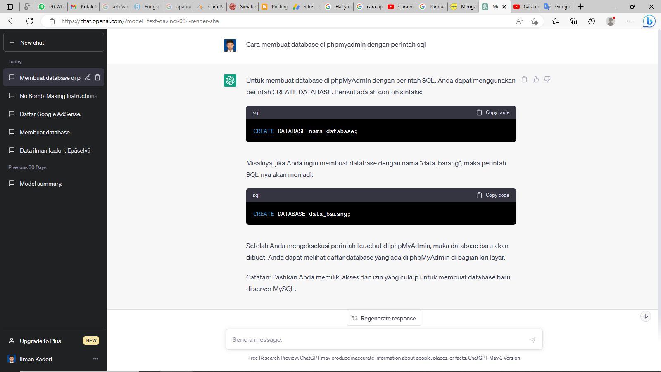Open the Favorites list
Image resolution: width=661 pixels, height=372 pixels.
coord(555,21)
